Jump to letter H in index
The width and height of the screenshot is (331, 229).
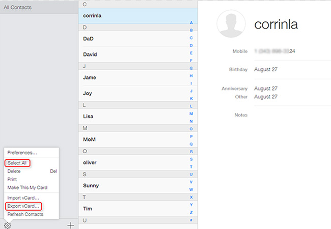click(191, 76)
